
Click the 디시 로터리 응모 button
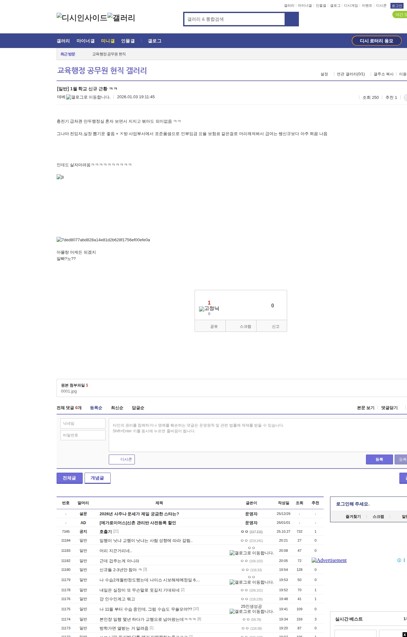pyautogui.click(x=376, y=41)
